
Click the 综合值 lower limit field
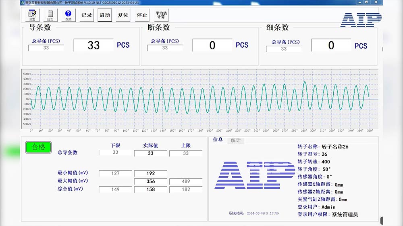[x=115, y=189]
